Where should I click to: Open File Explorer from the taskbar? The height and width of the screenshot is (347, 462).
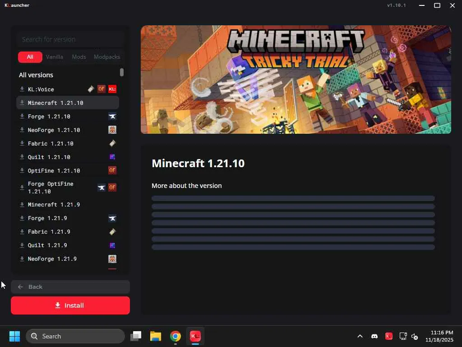tap(156, 336)
